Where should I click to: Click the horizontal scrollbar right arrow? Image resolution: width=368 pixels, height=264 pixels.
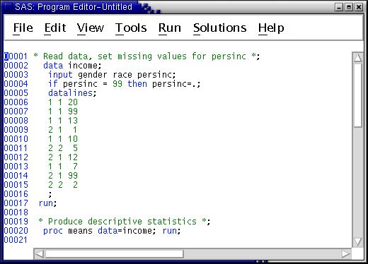pos(346,254)
